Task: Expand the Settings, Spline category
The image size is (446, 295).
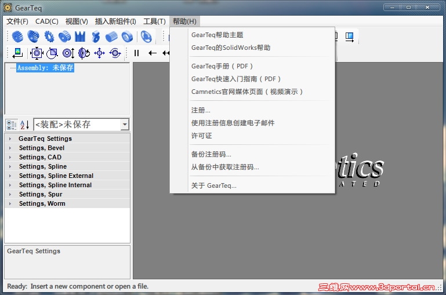Action: (x=10, y=166)
